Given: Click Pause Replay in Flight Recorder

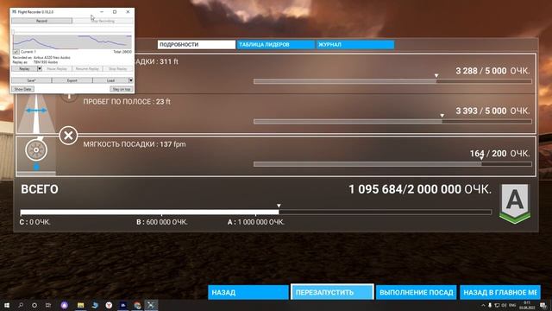Looking at the screenshot, I should pos(57,69).
